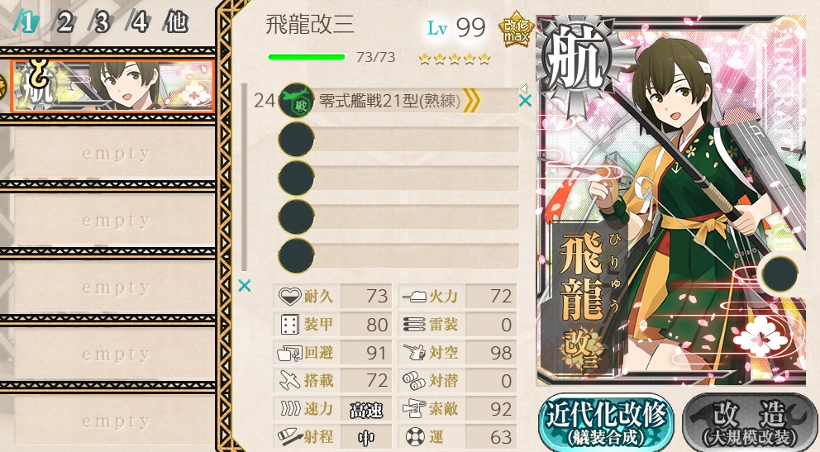
Task: Open the 他 (other) tab
Action: [x=176, y=22]
